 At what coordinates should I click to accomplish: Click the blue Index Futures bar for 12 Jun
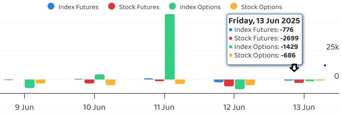coord(219,81)
